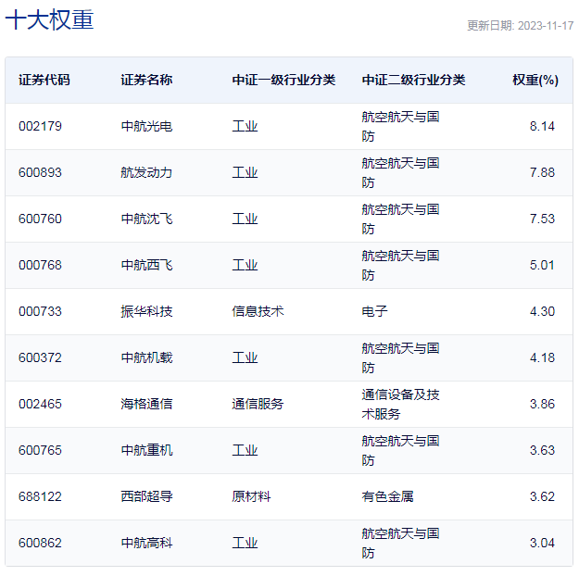
Task: Click 工业 in the 中航高科 row
Action: (245, 543)
